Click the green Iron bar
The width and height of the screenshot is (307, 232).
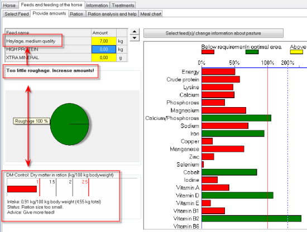pos(233,133)
